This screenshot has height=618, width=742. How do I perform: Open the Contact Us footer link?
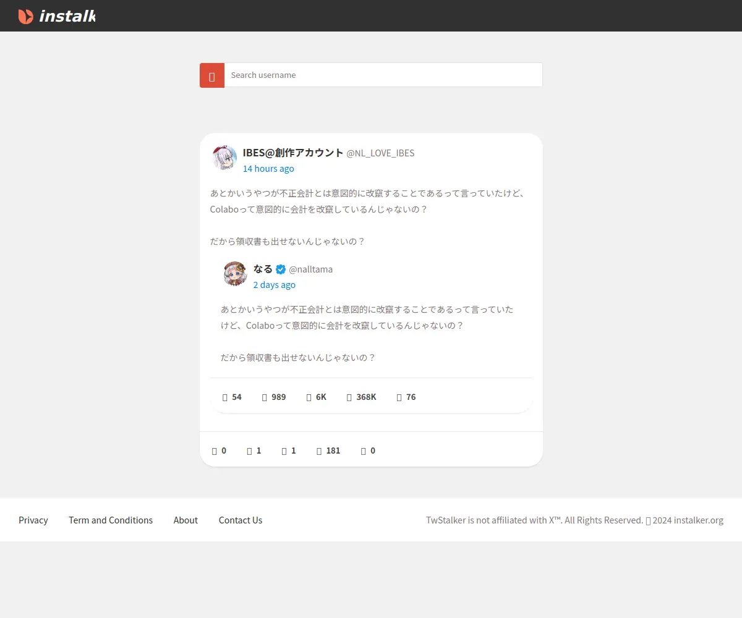(x=241, y=520)
